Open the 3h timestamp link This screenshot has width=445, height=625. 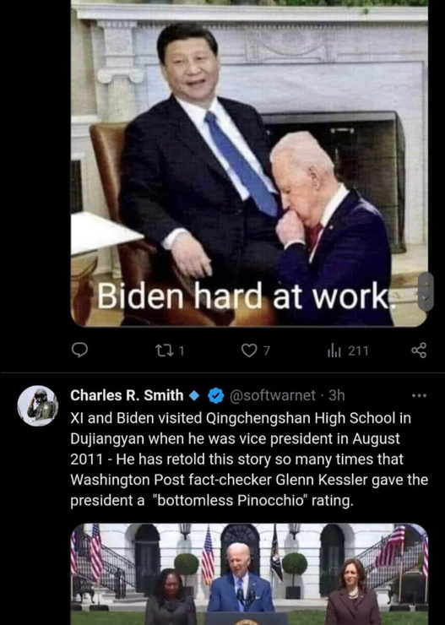[x=337, y=395]
